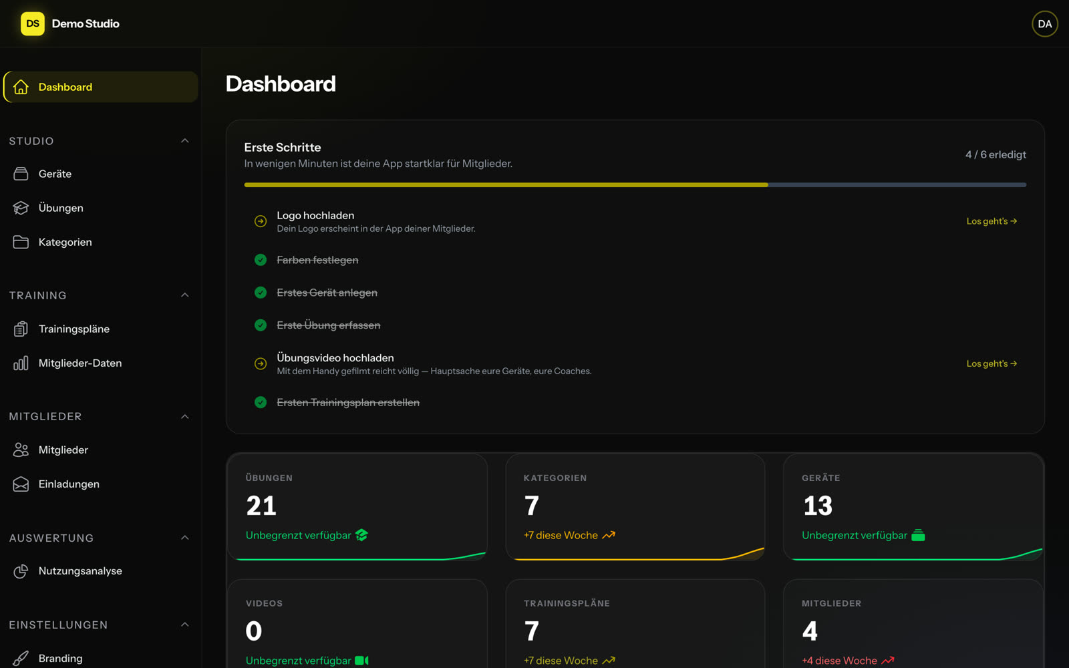Click the pending circle next to Logo hochladen
1069x668 pixels.
(261, 221)
